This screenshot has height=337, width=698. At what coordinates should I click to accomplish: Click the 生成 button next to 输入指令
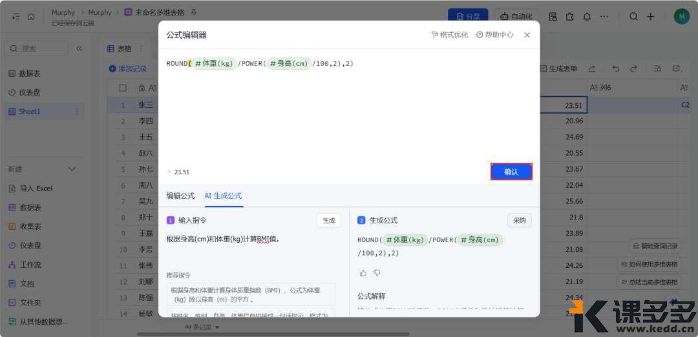click(x=328, y=221)
